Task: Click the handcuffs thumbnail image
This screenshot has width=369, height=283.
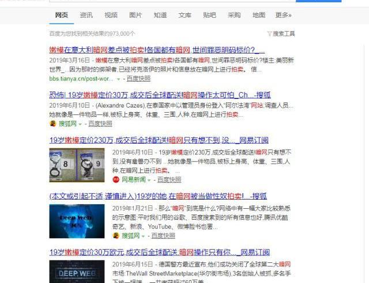Action: [77, 165]
